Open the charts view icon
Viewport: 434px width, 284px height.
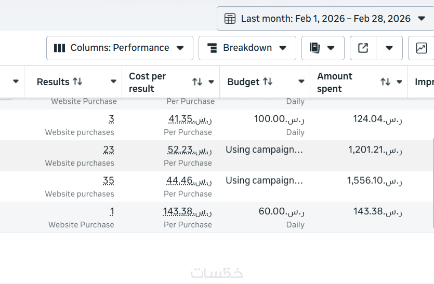coord(421,48)
